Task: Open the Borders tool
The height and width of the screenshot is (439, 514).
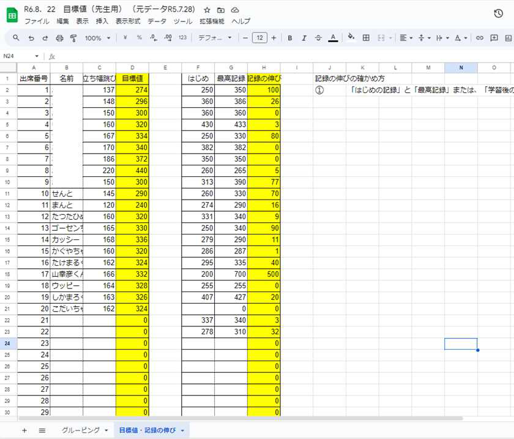Action: [x=366, y=38]
